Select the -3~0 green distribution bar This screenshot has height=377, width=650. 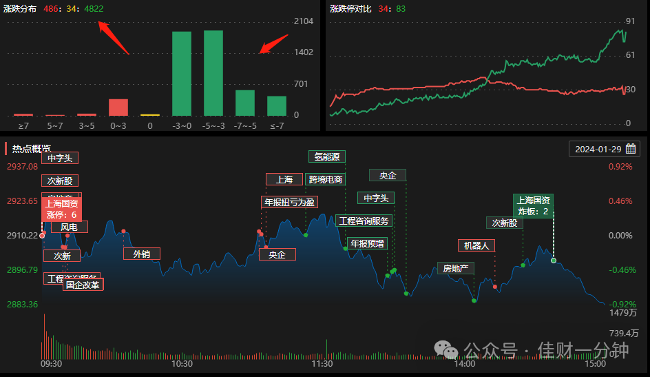(x=182, y=74)
